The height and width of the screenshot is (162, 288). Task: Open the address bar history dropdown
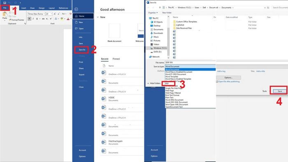(x=265, y=7)
